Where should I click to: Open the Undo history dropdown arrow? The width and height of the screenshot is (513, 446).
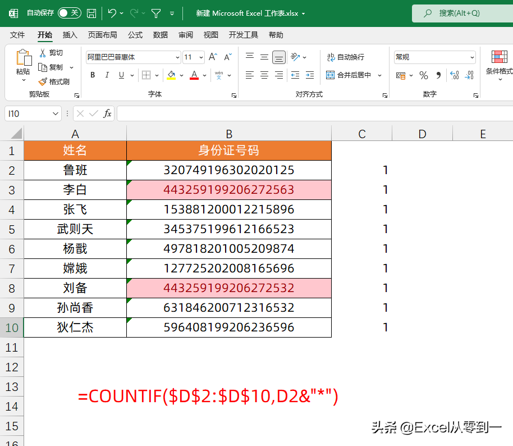tap(122, 13)
